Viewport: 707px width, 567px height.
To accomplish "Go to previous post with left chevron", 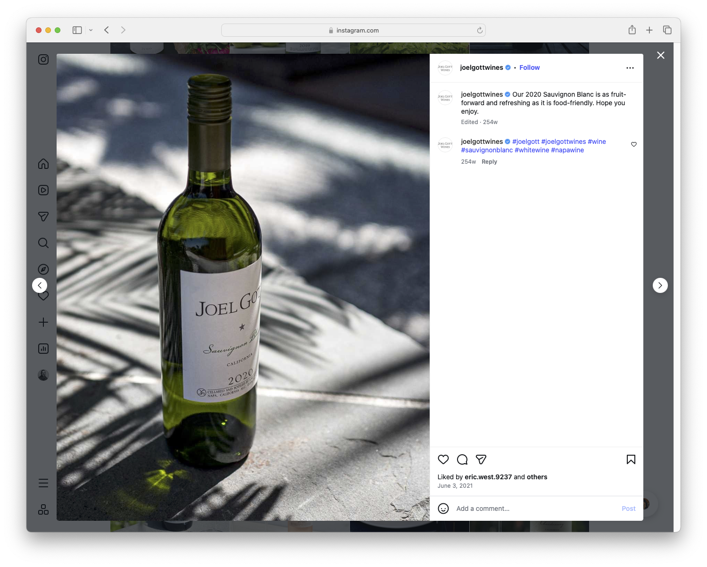I will [x=40, y=285].
